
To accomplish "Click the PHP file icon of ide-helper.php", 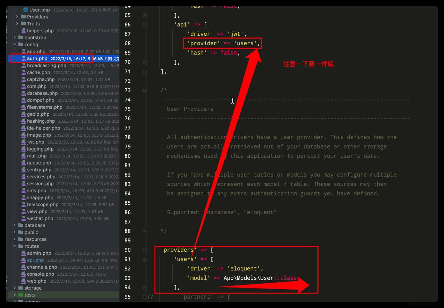I will [x=23, y=128].
